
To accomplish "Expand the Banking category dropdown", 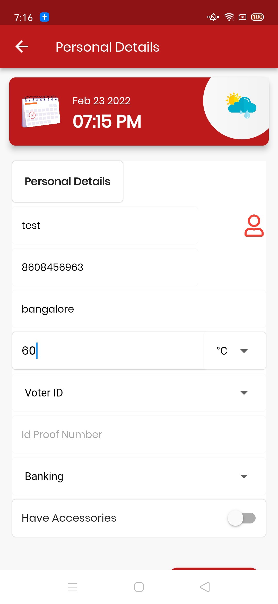I will click(139, 476).
